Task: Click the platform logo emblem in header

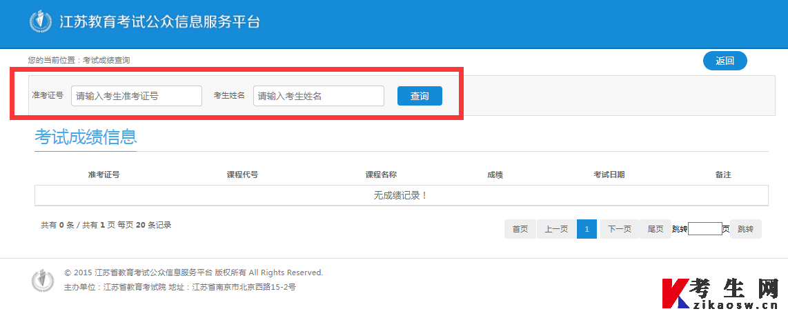Action: coord(41,21)
